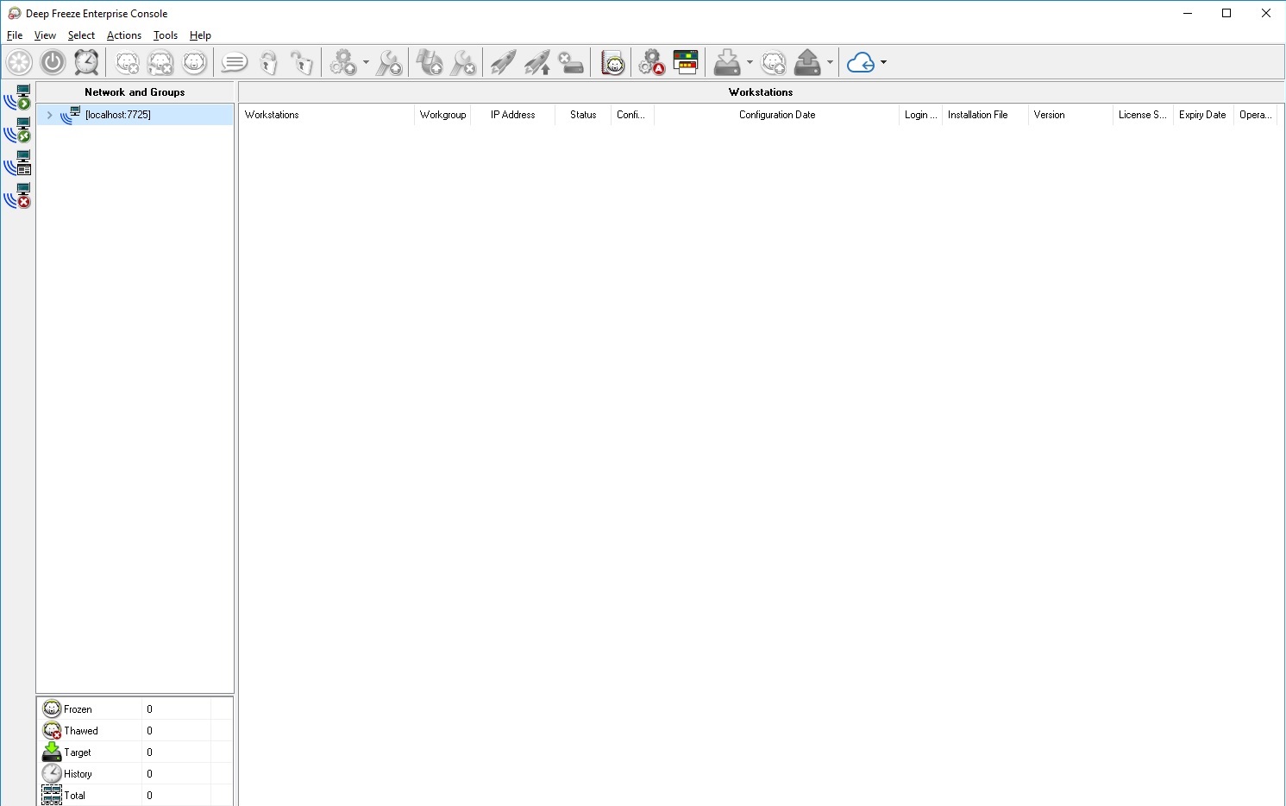Image resolution: width=1286 pixels, height=806 pixels.
Task: Click the sidebar icon with red X
Action: coord(18,196)
